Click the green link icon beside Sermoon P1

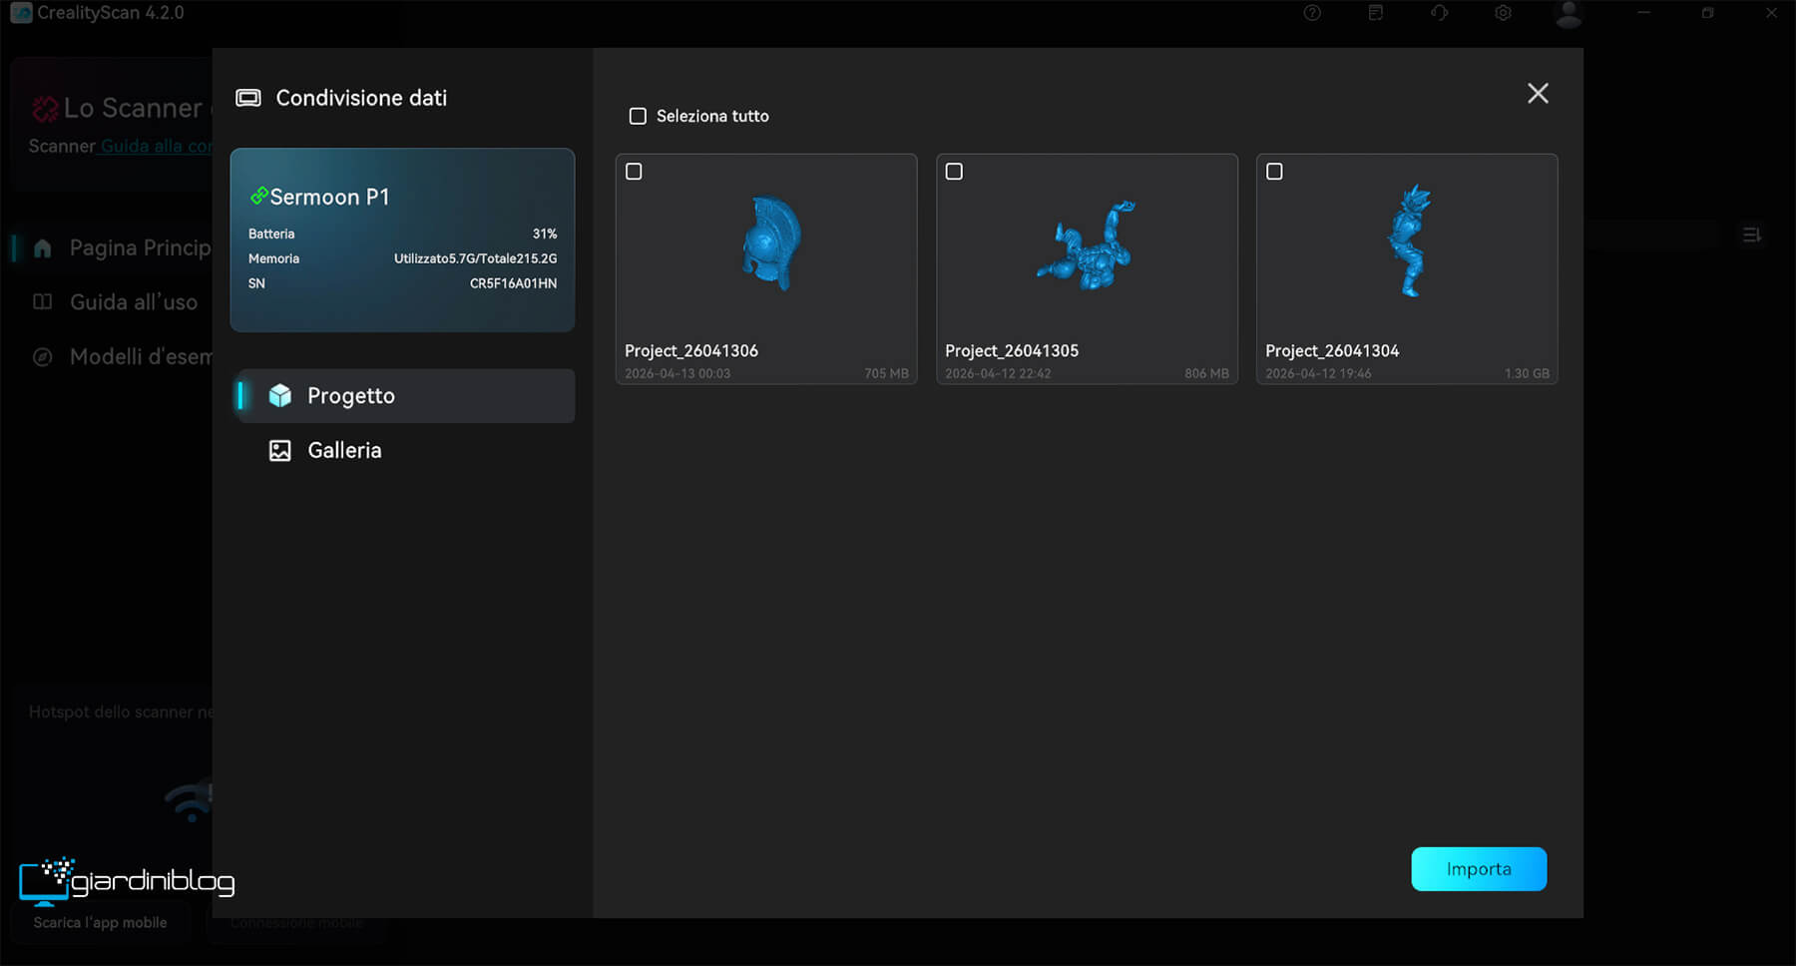tap(258, 196)
